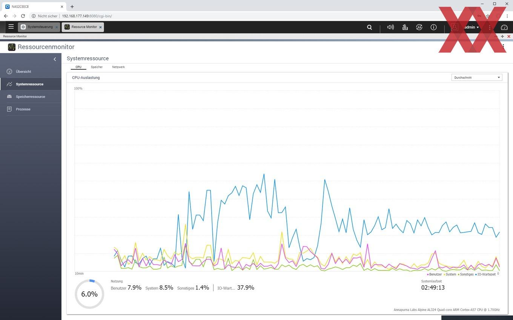Click the IO-Wart... 37.9% value
This screenshot has width=513, height=320.
tap(236, 288)
